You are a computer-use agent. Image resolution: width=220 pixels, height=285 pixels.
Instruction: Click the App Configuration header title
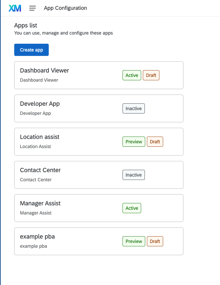(65, 8)
